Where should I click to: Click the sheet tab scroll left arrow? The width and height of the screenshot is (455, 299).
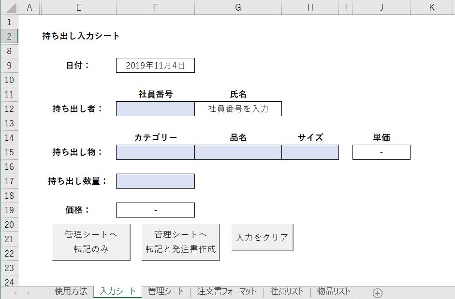15,293
